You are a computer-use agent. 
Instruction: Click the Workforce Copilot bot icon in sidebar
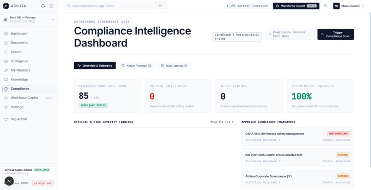[x=6, y=98]
